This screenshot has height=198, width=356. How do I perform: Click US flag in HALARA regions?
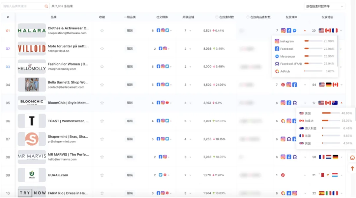tap(321, 30)
